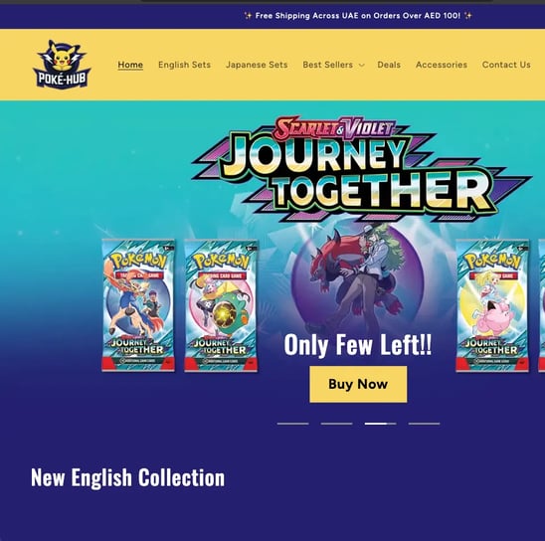This screenshot has width=545, height=541.
Task: Click the Hatterene Grimmsnarl booster pack image
Action: [221, 305]
